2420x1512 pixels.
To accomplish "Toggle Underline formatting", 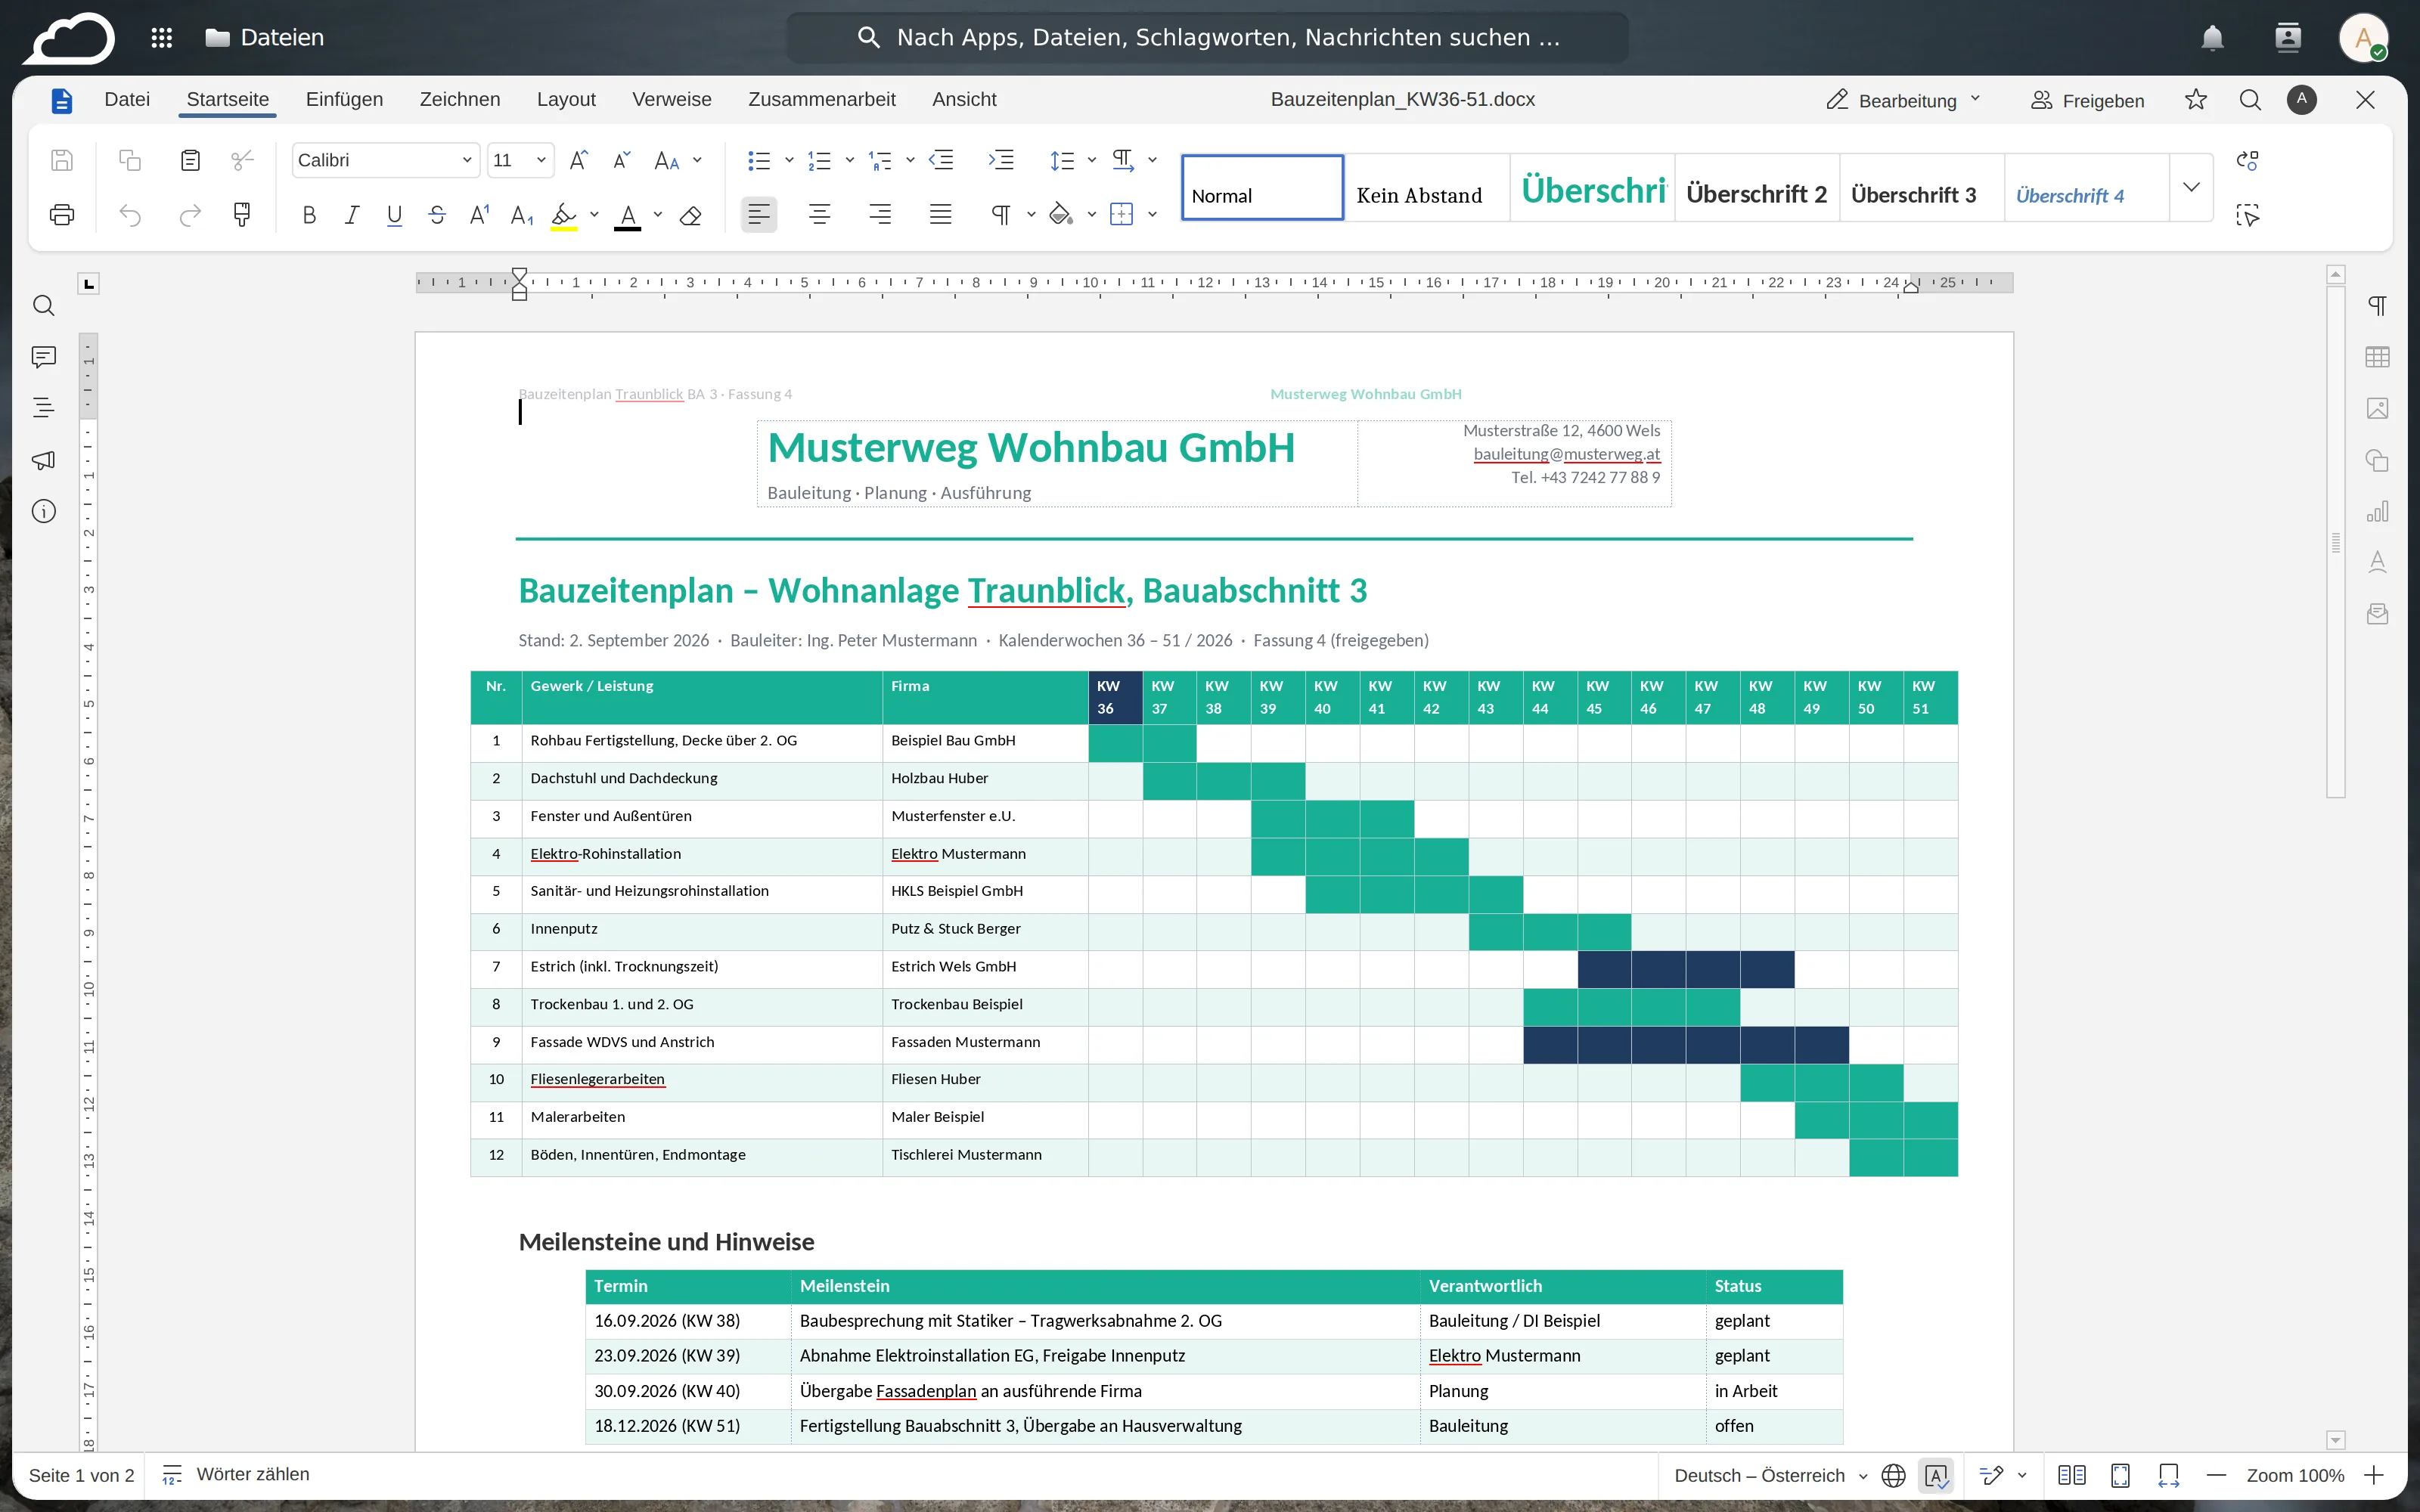I will 394,215.
